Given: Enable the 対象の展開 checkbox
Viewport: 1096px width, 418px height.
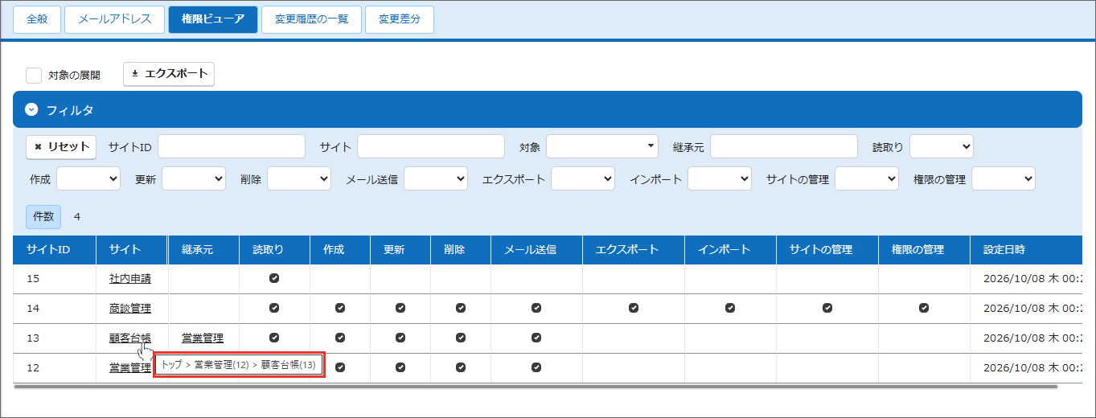Looking at the screenshot, I should coord(34,75).
